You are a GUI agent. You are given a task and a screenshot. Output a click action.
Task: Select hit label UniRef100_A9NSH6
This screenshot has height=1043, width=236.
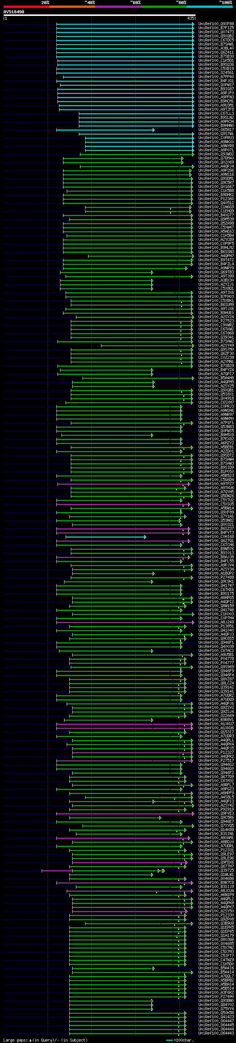click(x=216, y=411)
